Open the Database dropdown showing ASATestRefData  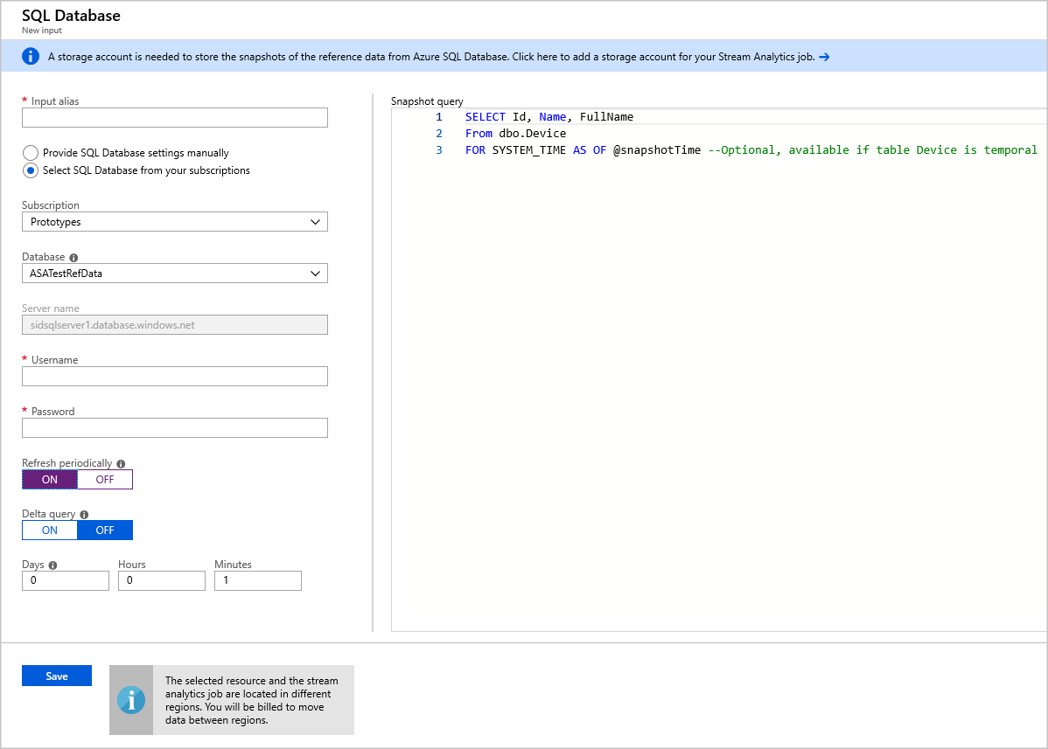(x=174, y=273)
